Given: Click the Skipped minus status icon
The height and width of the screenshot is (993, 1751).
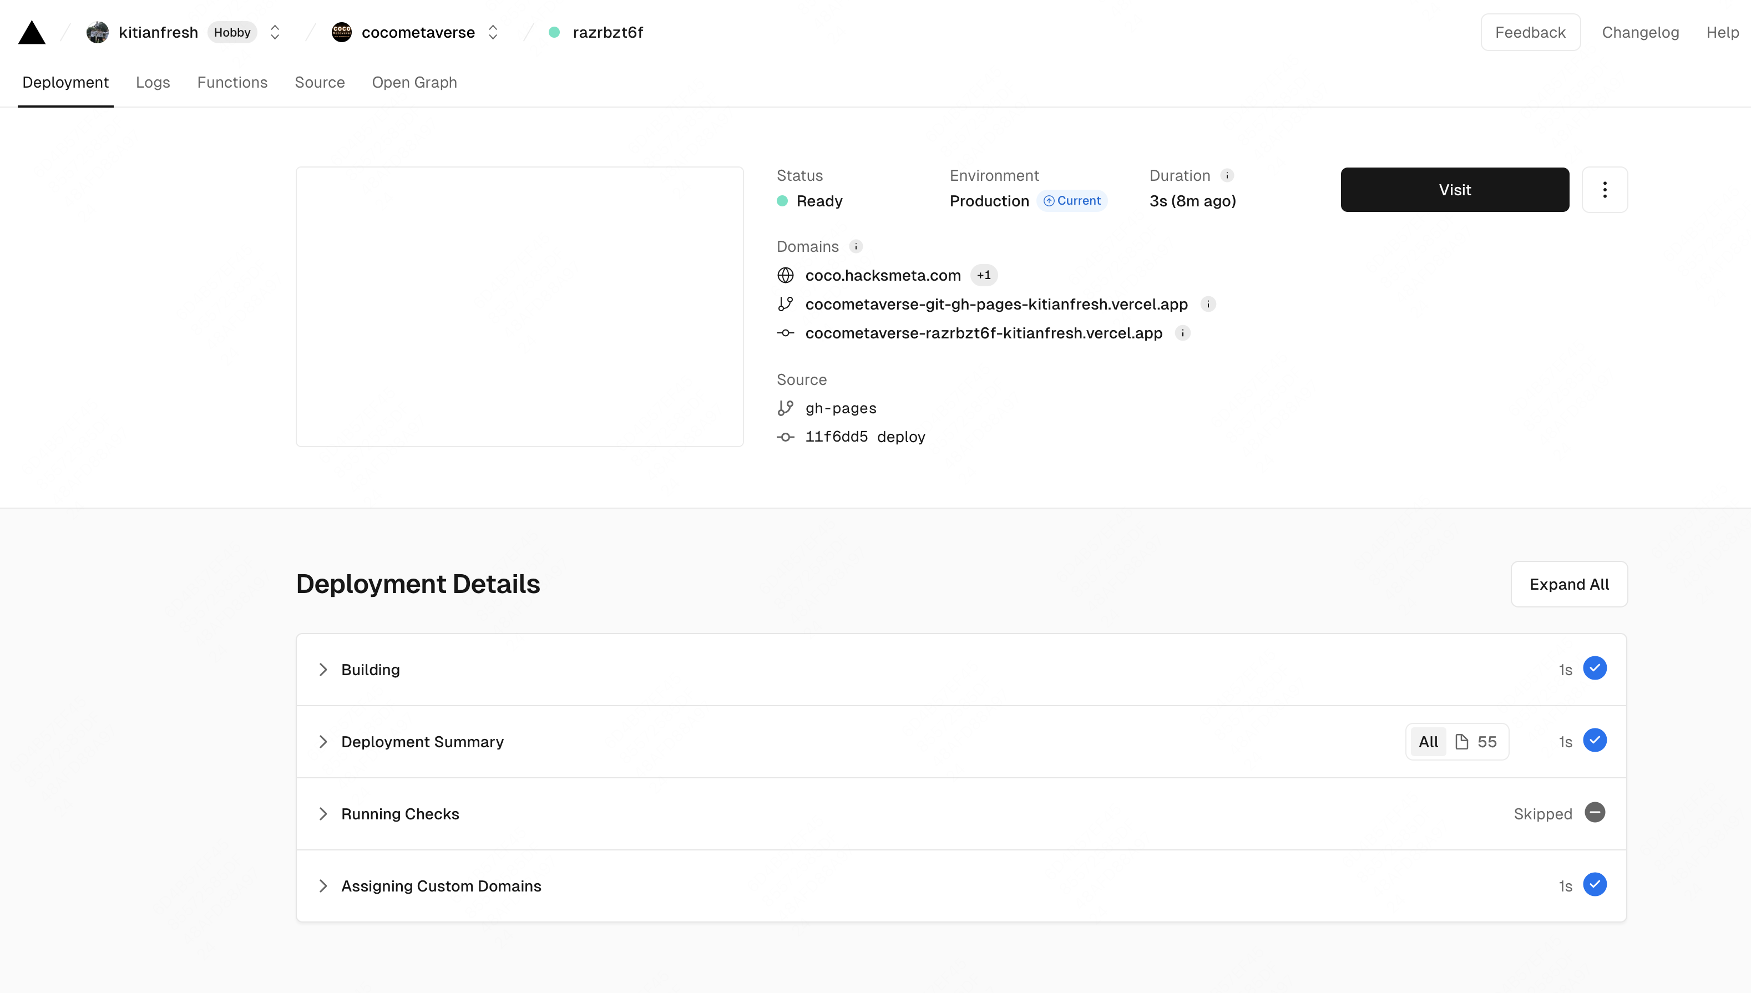Looking at the screenshot, I should click(1595, 812).
